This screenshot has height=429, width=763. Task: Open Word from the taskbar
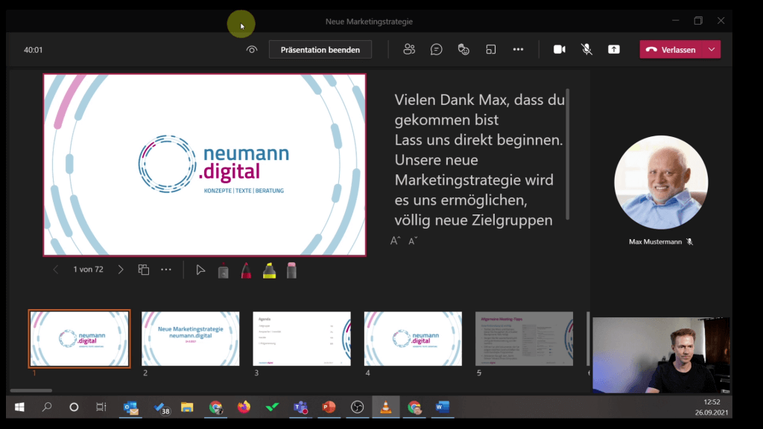point(443,407)
